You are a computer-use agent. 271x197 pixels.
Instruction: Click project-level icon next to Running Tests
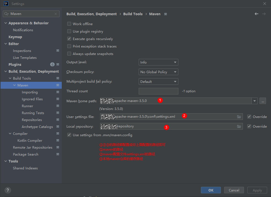pyautogui.click(x=58, y=113)
